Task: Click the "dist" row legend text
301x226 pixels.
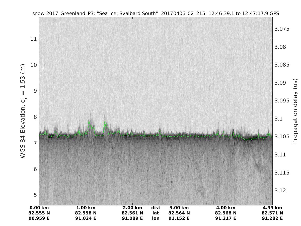Action: pos(156,208)
